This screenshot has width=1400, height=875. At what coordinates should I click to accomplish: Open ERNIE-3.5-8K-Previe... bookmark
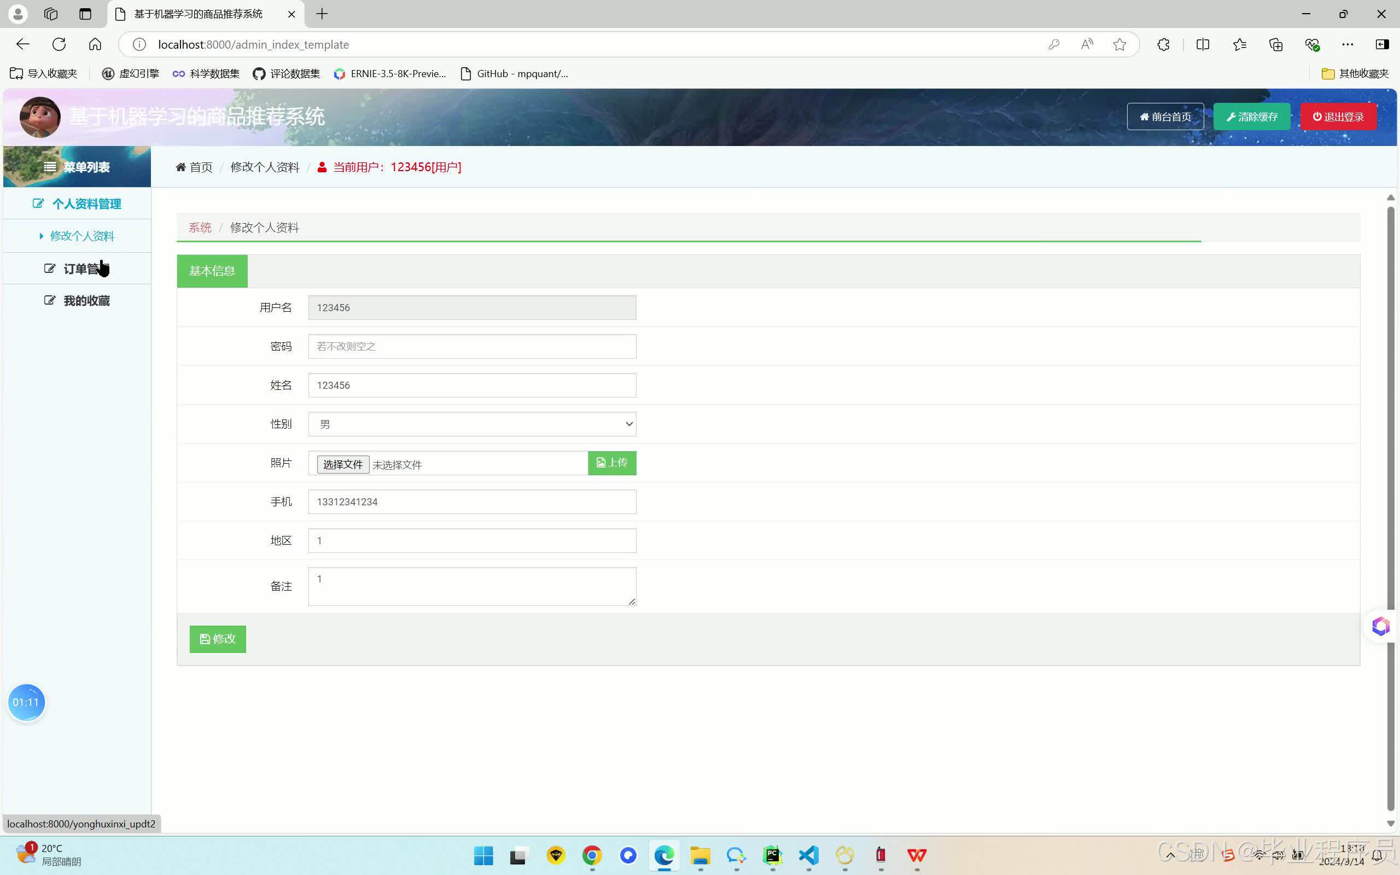[390, 73]
